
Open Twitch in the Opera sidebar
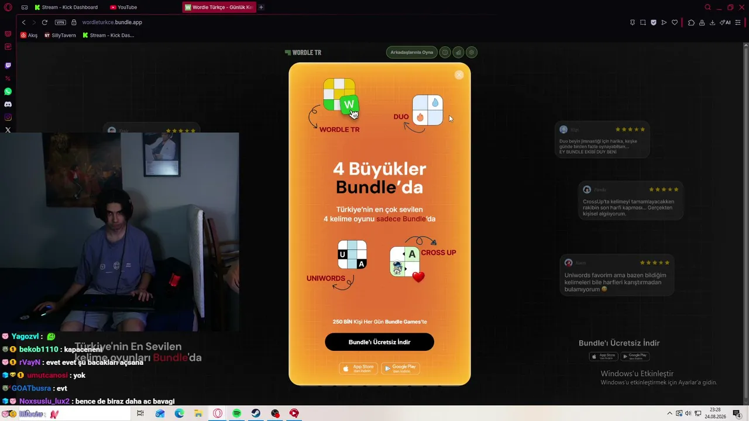tap(8, 65)
